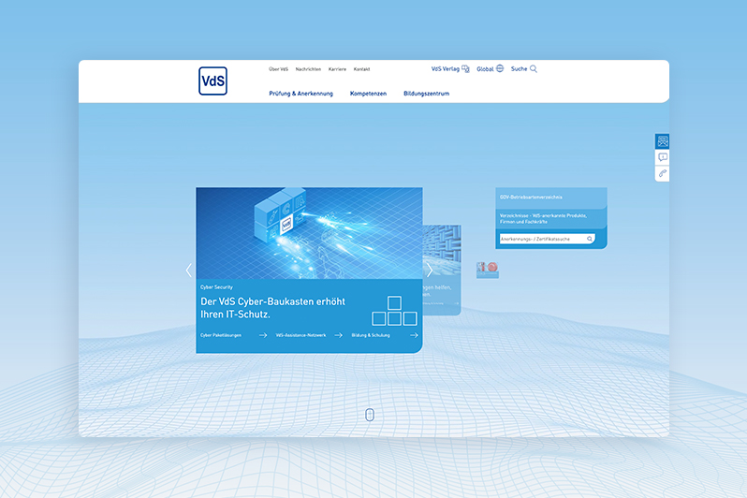Click the Global globe icon
Viewport: 747px width, 498px height.
(x=500, y=68)
